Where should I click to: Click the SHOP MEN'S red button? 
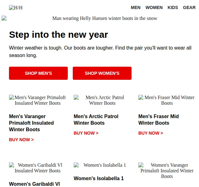pos(38,73)
